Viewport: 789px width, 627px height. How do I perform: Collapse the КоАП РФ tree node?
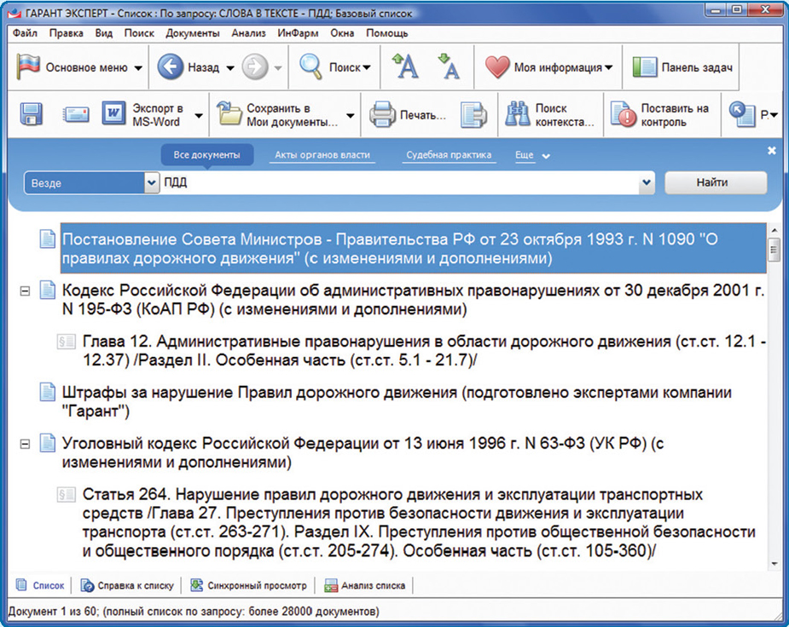25,290
